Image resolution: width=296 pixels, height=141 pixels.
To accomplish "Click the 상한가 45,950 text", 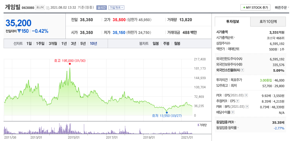I will pyautogui.click(x=139, y=20).
